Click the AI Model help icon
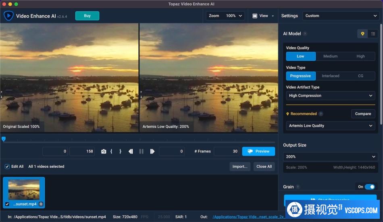The height and width of the screenshot is (222, 383). [x=305, y=34]
